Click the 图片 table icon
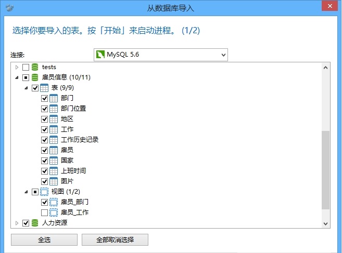This screenshot has width=342, height=253. (x=54, y=181)
